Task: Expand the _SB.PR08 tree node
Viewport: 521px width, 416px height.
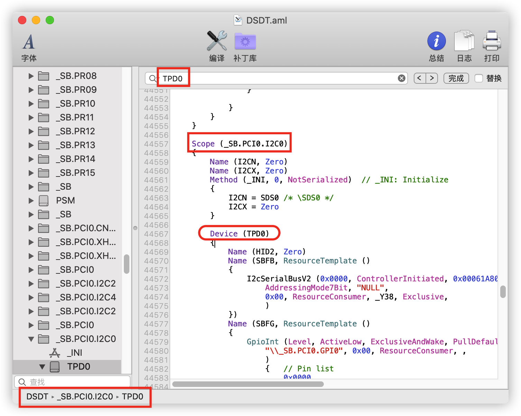Action: (x=31, y=76)
